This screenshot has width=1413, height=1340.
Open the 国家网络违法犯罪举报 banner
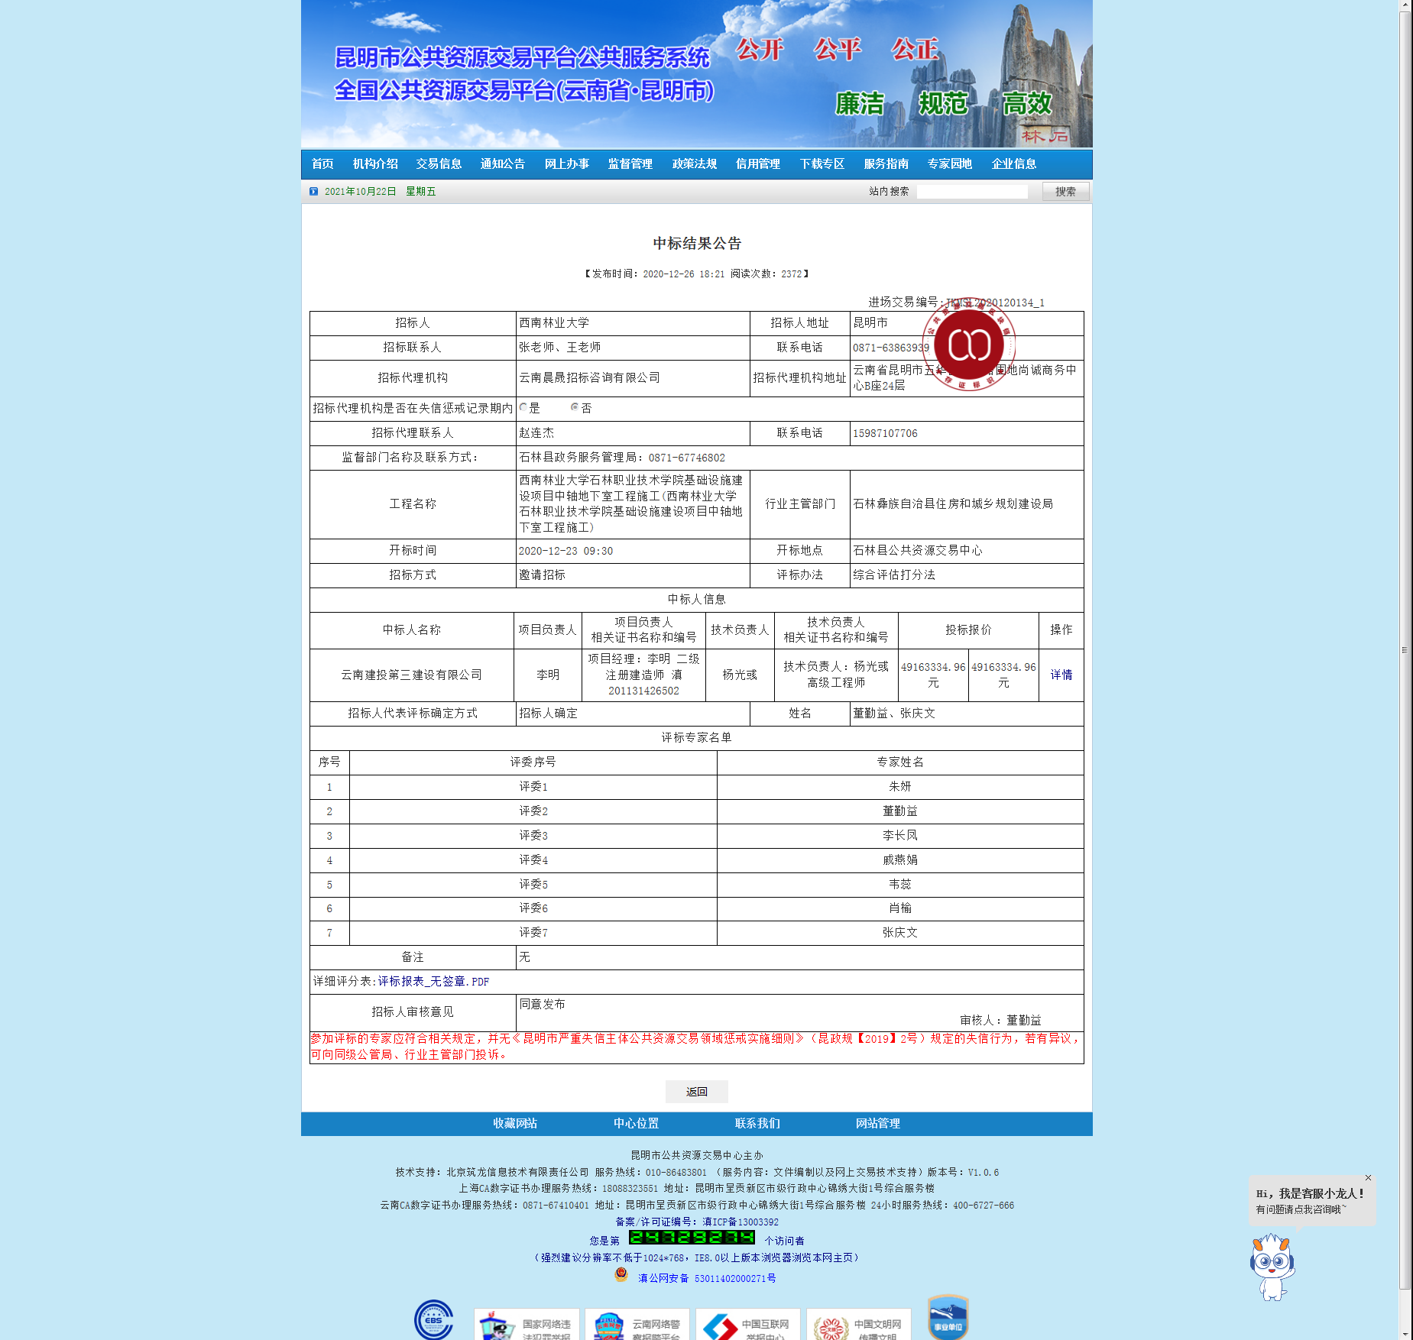(527, 1325)
